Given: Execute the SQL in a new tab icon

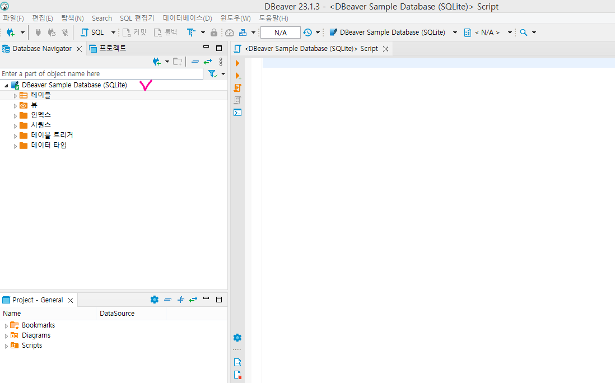Looking at the screenshot, I should point(237,76).
